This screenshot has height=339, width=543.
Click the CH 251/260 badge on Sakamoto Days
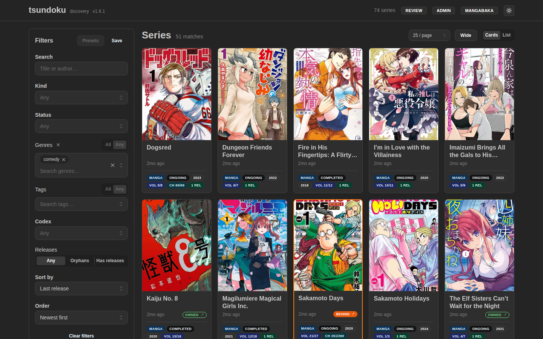334,336
